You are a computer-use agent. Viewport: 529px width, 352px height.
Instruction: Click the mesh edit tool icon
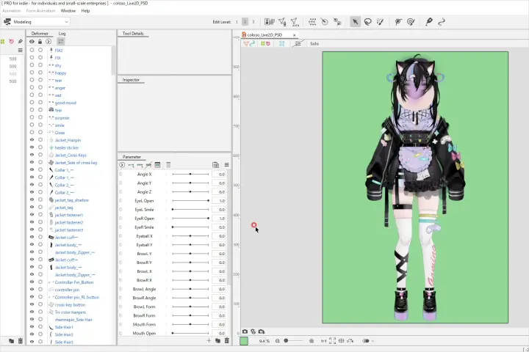click(282, 22)
